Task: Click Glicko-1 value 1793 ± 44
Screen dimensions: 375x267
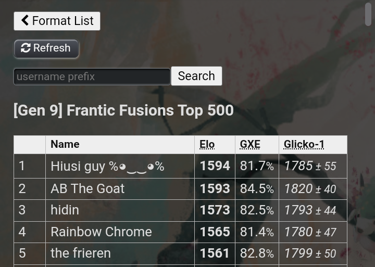Action: tap(310, 210)
